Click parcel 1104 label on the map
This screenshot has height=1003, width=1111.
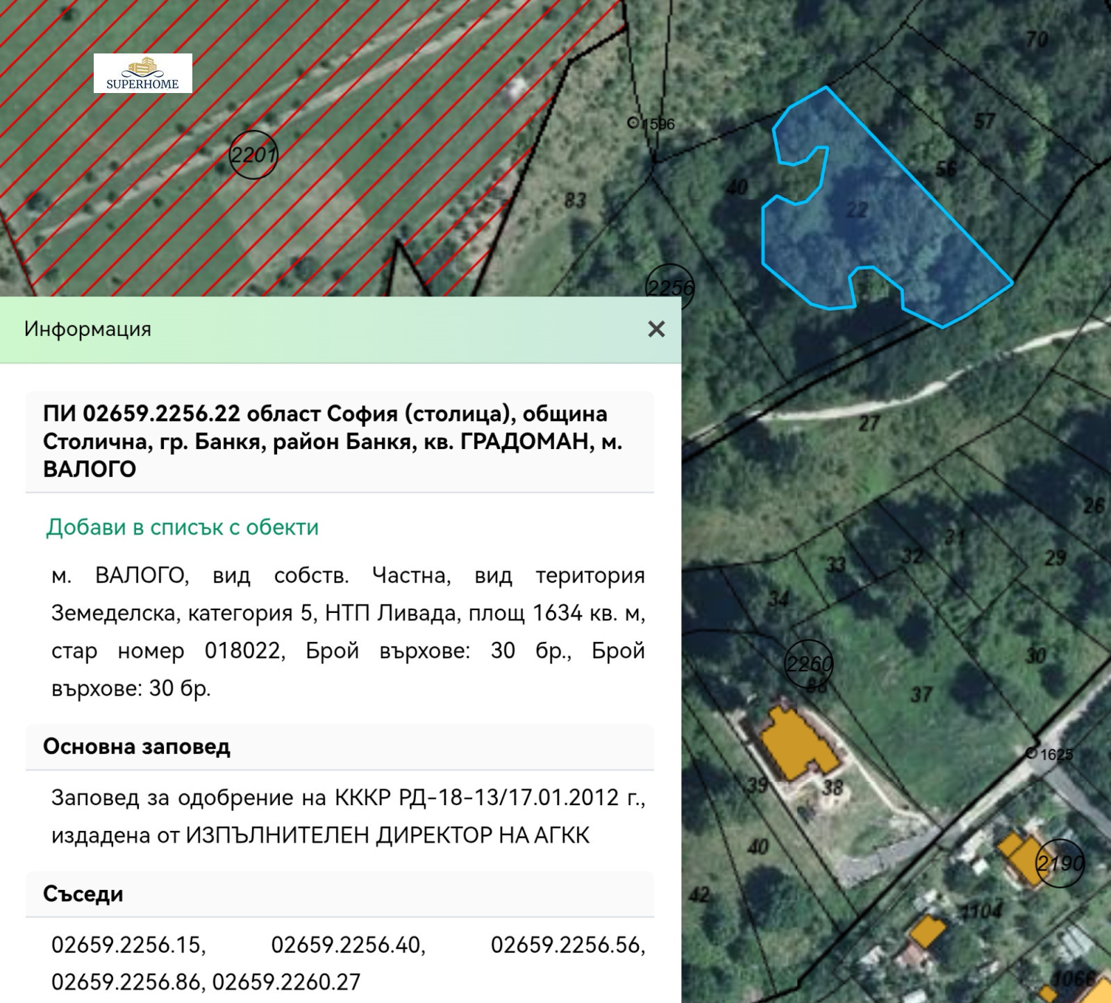[980, 909]
